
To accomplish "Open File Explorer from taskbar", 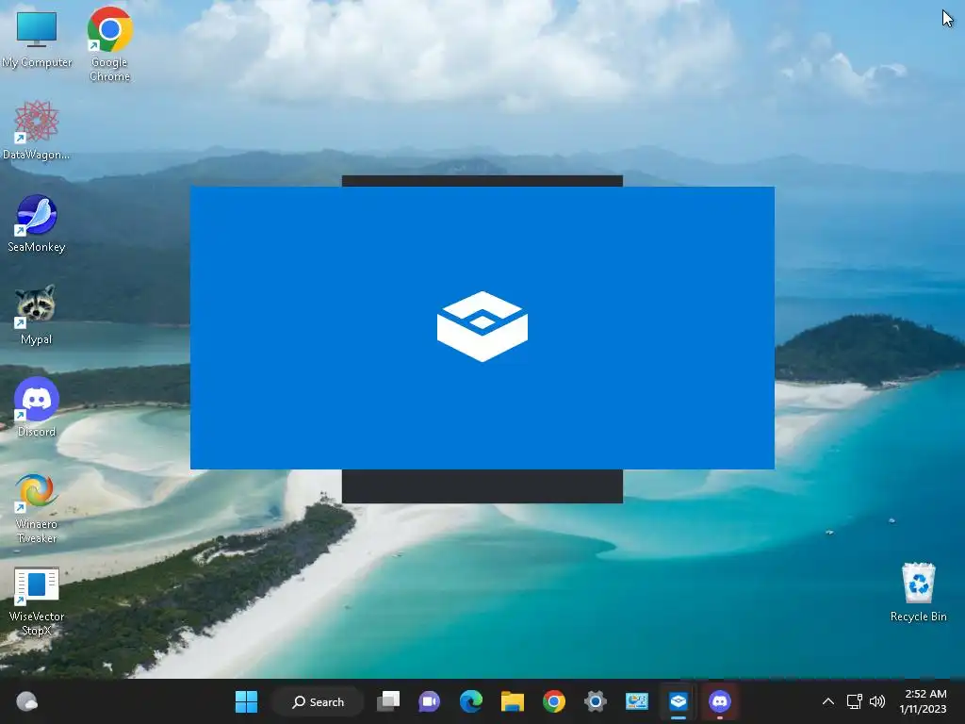I will pos(512,701).
